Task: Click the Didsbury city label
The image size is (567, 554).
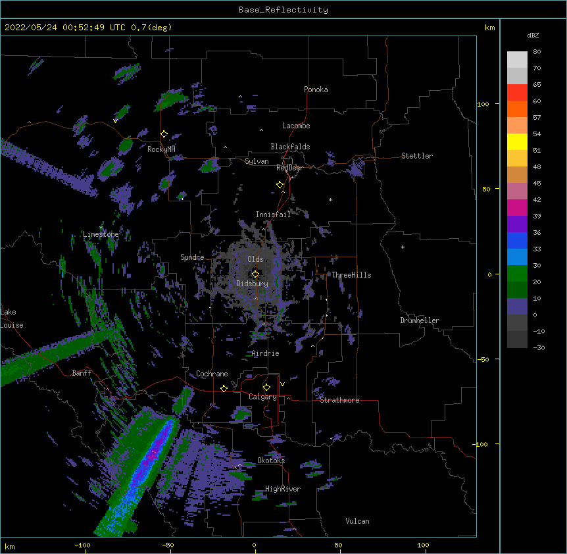Action: coord(253,284)
